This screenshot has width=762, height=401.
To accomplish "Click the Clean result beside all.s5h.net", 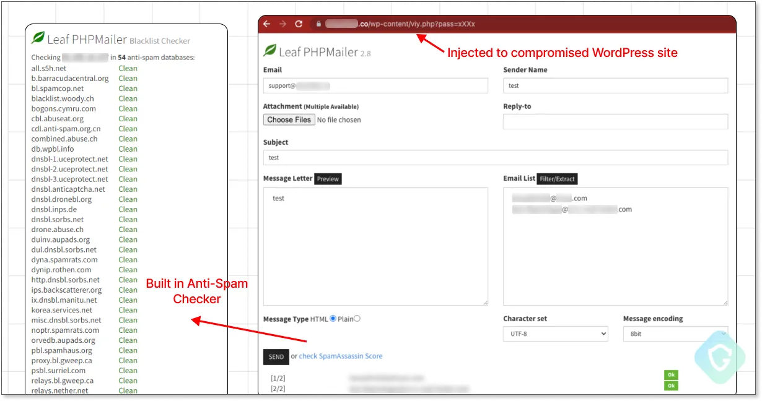I will pyautogui.click(x=128, y=68).
